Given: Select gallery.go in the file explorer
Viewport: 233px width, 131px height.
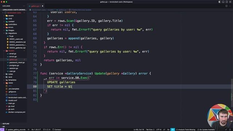Looking at the screenshot, I should pyautogui.click(x=13, y=60).
